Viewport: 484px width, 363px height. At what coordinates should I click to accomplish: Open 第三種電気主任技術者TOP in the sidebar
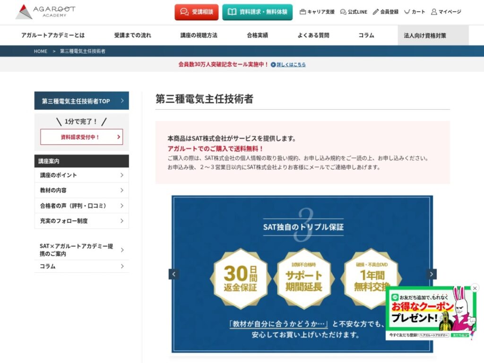coord(81,101)
